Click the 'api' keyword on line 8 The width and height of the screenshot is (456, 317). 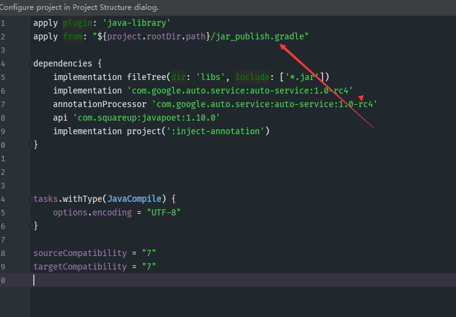click(x=60, y=118)
